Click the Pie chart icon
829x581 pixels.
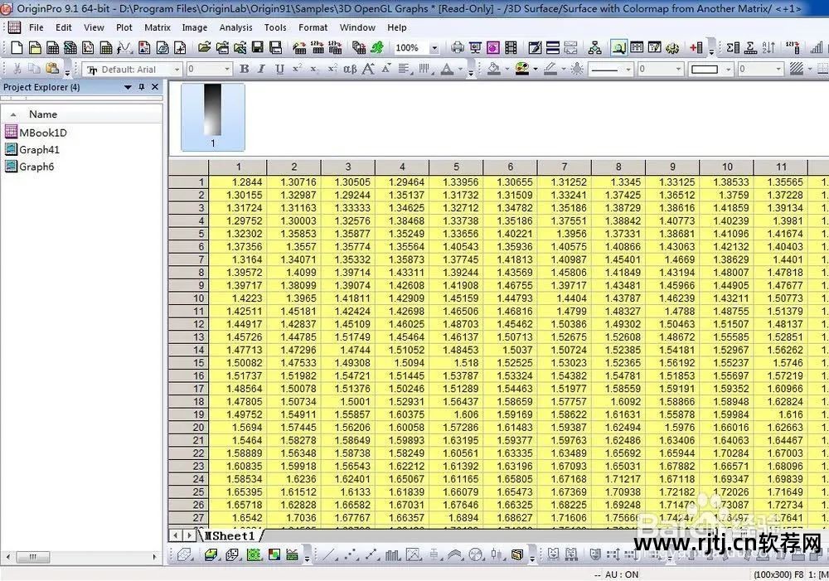tap(476, 554)
